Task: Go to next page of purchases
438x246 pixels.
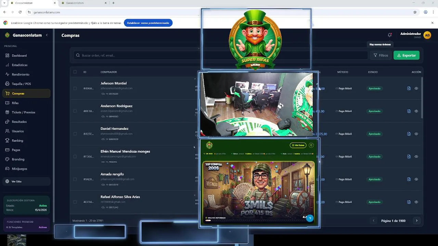Action: pyautogui.click(x=416, y=221)
